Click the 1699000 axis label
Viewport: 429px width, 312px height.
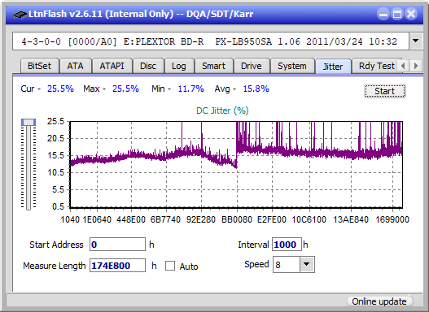pyautogui.click(x=392, y=219)
